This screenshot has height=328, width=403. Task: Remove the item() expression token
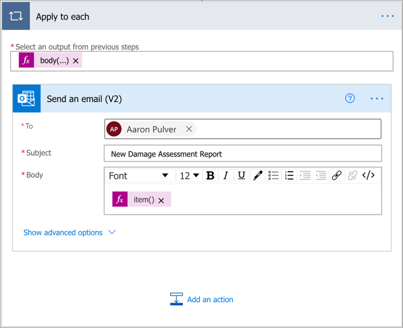(x=161, y=200)
